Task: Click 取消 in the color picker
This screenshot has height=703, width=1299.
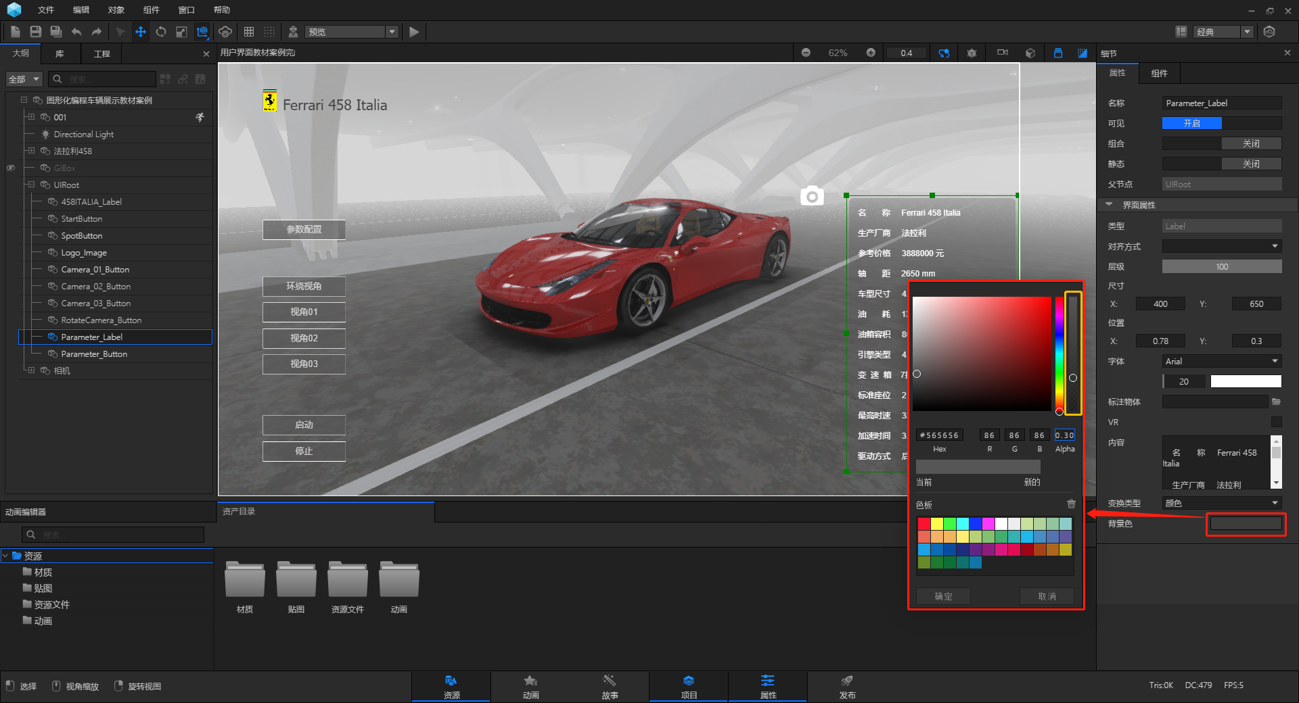Action: 1047,596
